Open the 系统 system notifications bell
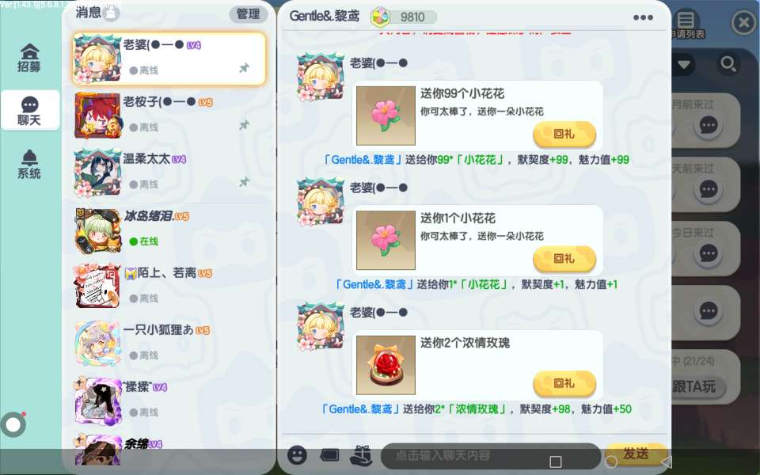 29,165
